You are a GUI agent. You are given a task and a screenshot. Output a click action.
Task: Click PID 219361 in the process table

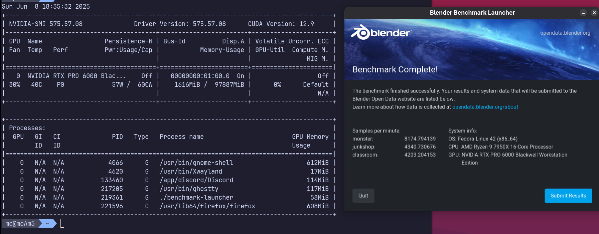(112, 197)
